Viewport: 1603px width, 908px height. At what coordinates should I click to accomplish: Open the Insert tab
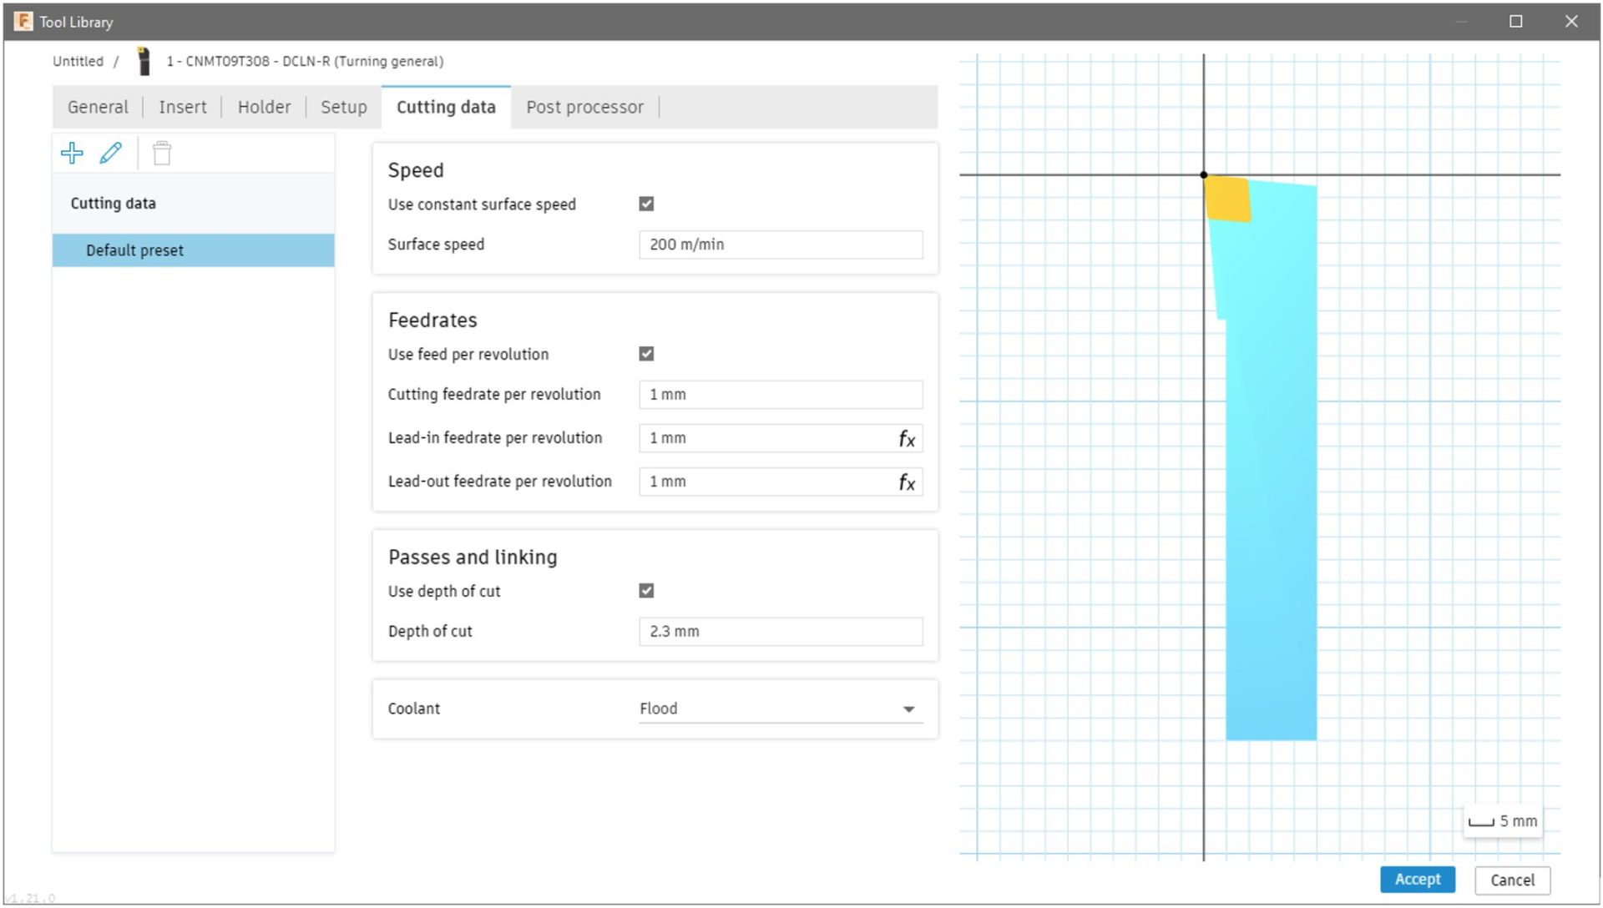(x=182, y=107)
